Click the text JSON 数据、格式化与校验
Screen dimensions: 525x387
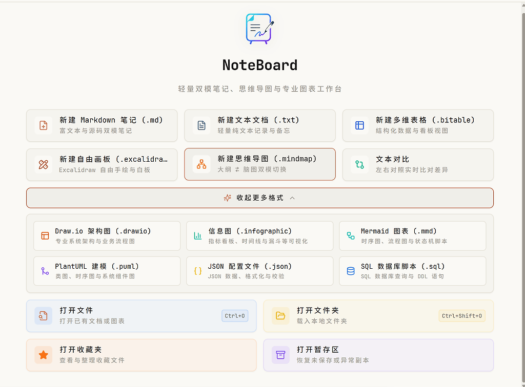[x=246, y=276]
